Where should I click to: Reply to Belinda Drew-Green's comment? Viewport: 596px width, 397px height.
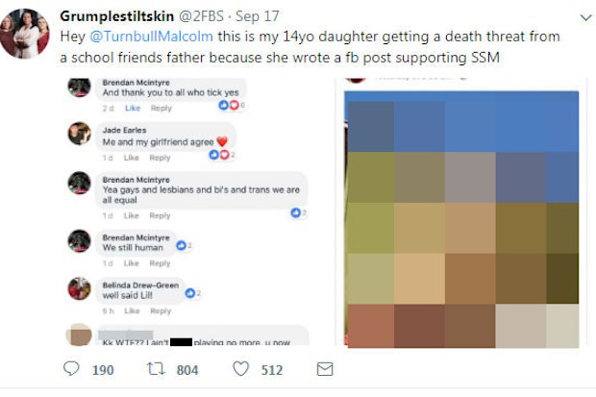click(161, 311)
